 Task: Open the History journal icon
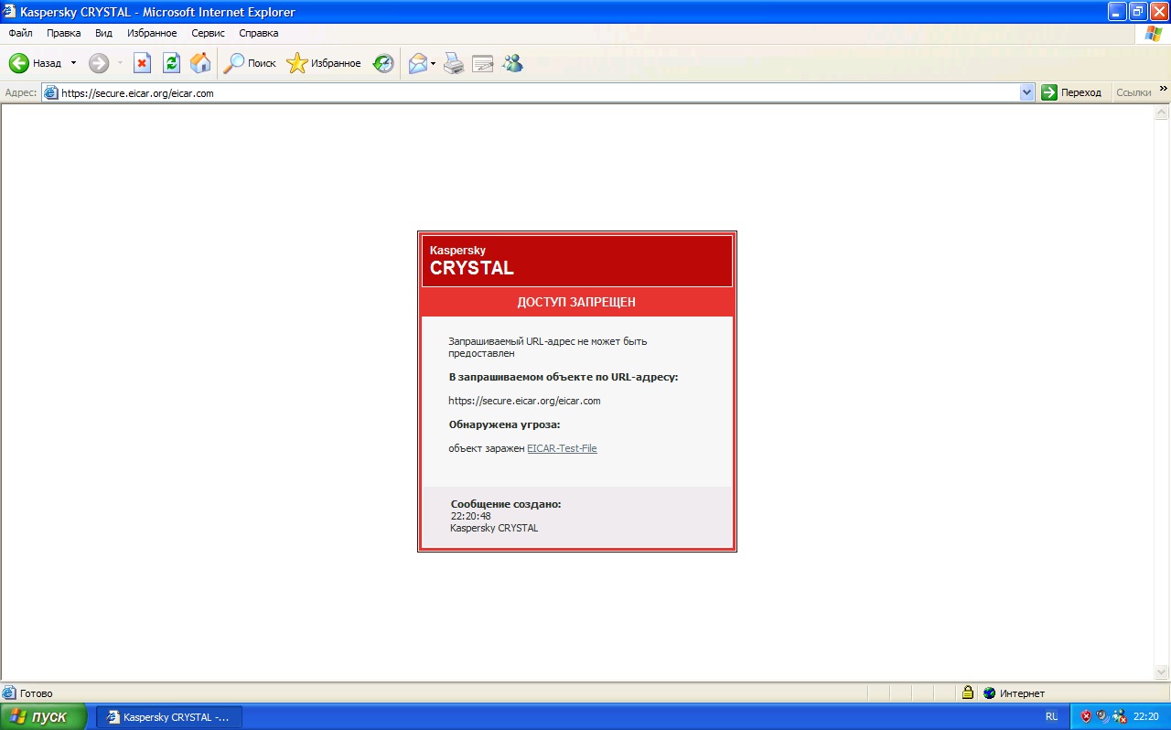point(383,63)
